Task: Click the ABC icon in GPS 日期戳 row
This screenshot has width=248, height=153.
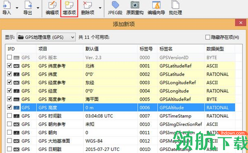Action: (x=16, y=149)
